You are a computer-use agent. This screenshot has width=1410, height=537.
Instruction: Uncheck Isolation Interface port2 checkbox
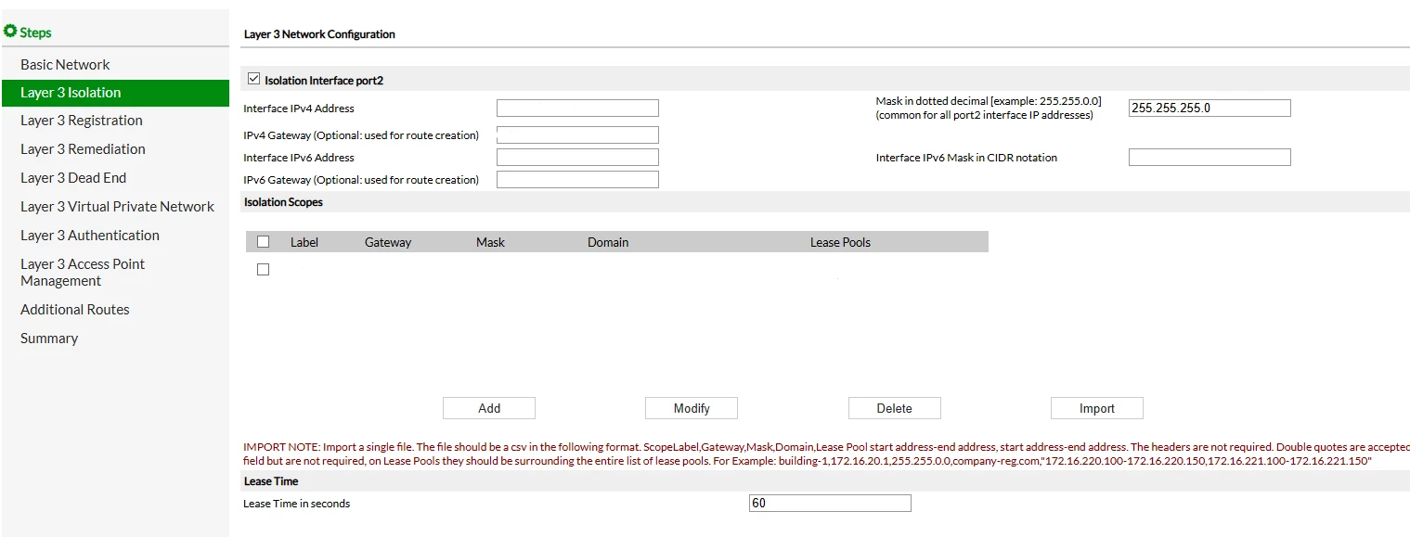[254, 80]
